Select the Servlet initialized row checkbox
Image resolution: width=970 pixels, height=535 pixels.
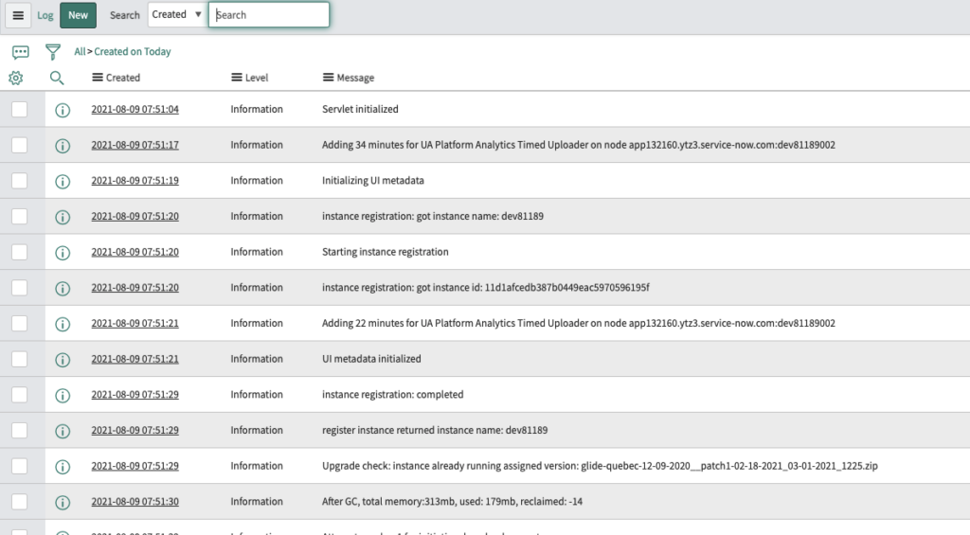(19, 110)
